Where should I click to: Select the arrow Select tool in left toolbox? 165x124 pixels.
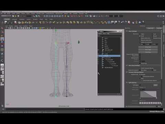(2, 28)
